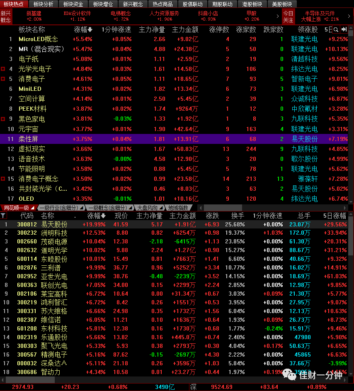Switch to the 板块分析 tab
The width and height of the screenshot is (354, 391).
coord(44,4)
